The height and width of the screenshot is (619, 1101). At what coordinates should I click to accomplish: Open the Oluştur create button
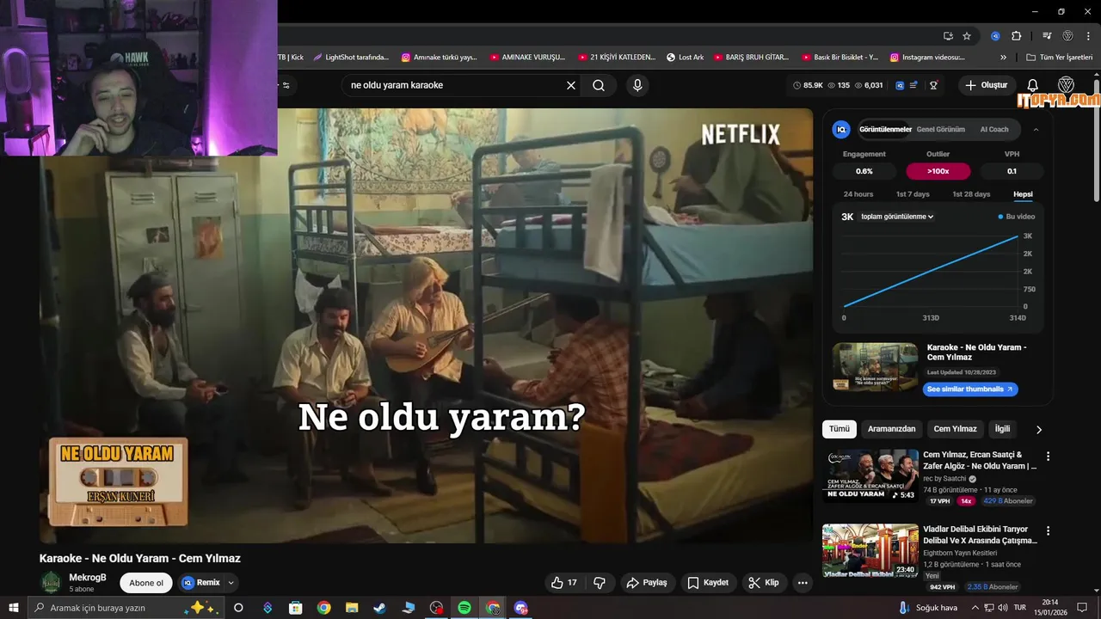tap(986, 85)
